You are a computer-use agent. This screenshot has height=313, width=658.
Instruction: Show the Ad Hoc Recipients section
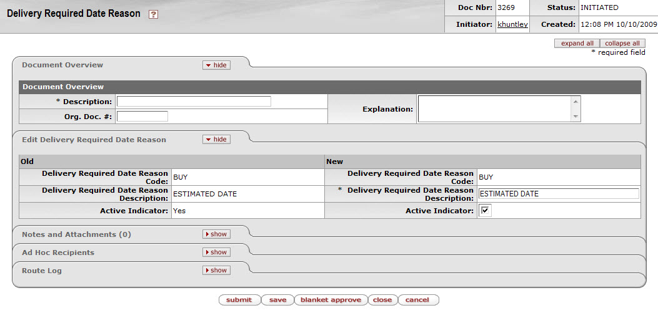[x=216, y=253]
